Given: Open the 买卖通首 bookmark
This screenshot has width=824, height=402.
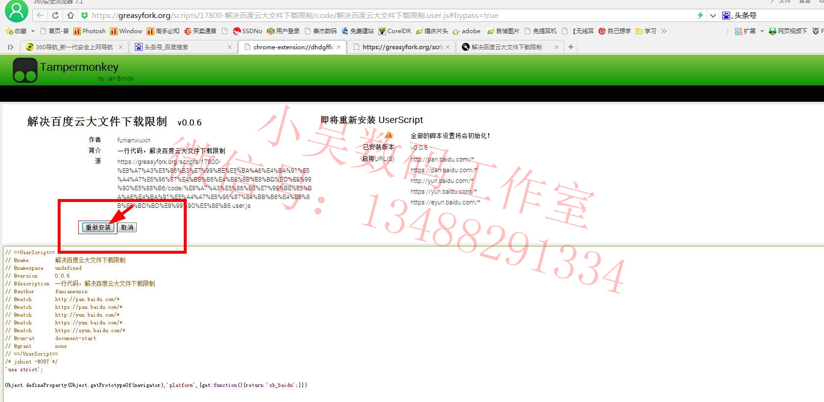Looking at the screenshot, I should click(x=200, y=31).
